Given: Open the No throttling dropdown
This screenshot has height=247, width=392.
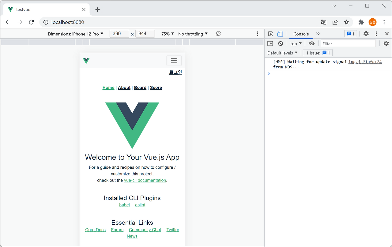Looking at the screenshot, I should (x=193, y=34).
